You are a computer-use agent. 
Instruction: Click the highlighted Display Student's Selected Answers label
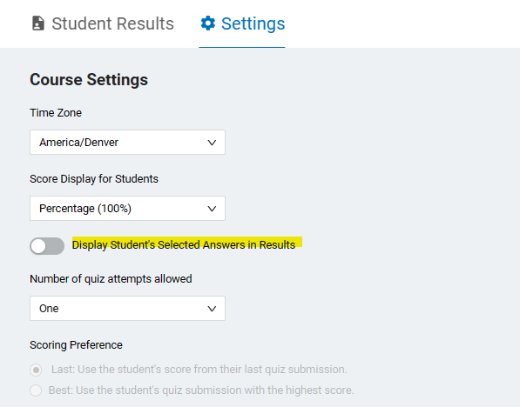tap(184, 244)
